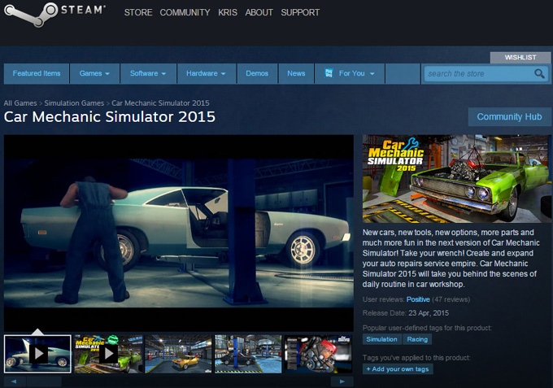Click Add your own tags button
This screenshot has width=553, height=388.
pyautogui.click(x=398, y=369)
